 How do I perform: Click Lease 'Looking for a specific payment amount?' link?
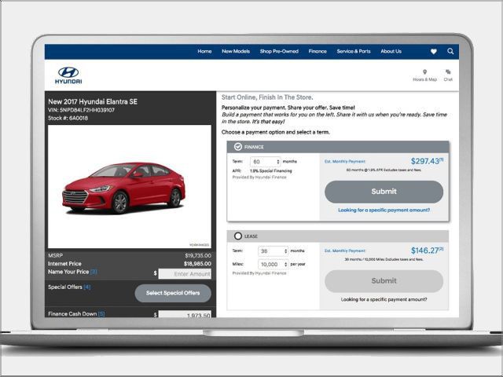coord(384,299)
